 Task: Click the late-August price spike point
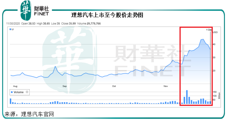[x=55, y=66]
